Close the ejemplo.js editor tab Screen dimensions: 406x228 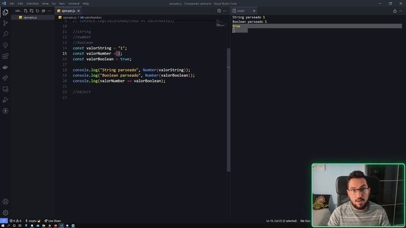click(x=79, y=11)
